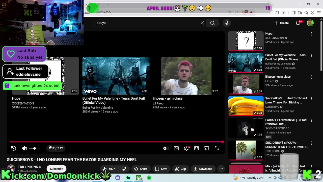Open the TRILLPHONK channel name link
The width and height of the screenshot is (323, 182).
[x=28, y=167]
